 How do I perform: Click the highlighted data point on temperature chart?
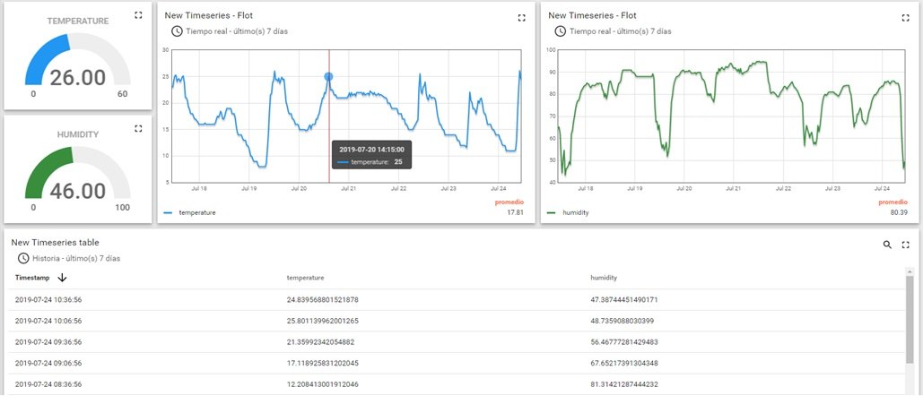(328, 76)
